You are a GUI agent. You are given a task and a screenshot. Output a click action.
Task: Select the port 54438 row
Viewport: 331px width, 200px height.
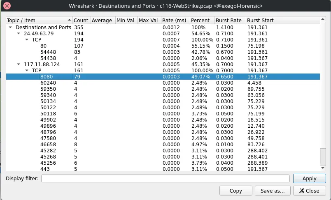pyautogui.click(x=163, y=58)
